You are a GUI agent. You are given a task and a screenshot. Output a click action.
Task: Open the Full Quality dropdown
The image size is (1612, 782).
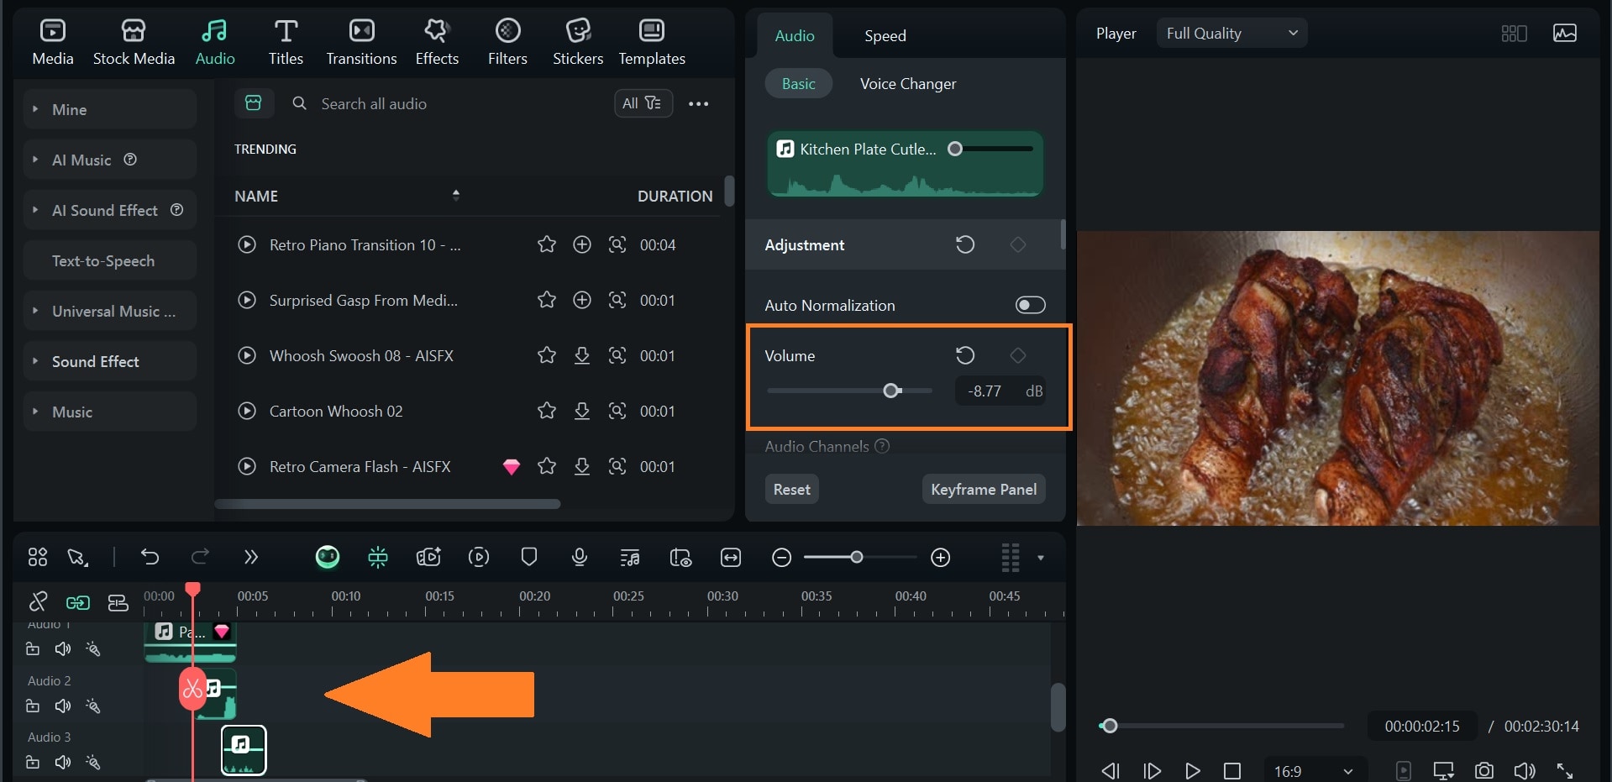pyautogui.click(x=1231, y=33)
